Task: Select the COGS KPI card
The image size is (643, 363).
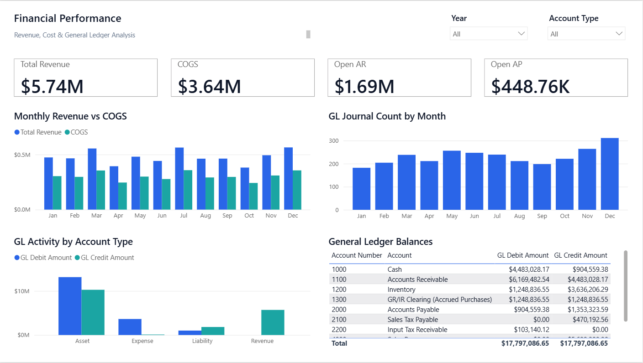Action: point(242,78)
